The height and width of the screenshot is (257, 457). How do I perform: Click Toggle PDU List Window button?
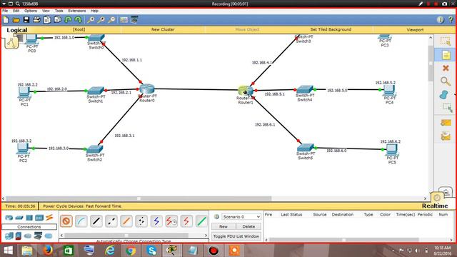click(x=236, y=236)
